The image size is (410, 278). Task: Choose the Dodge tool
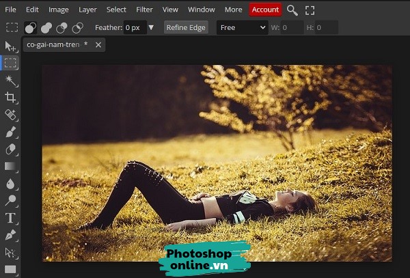(10, 200)
